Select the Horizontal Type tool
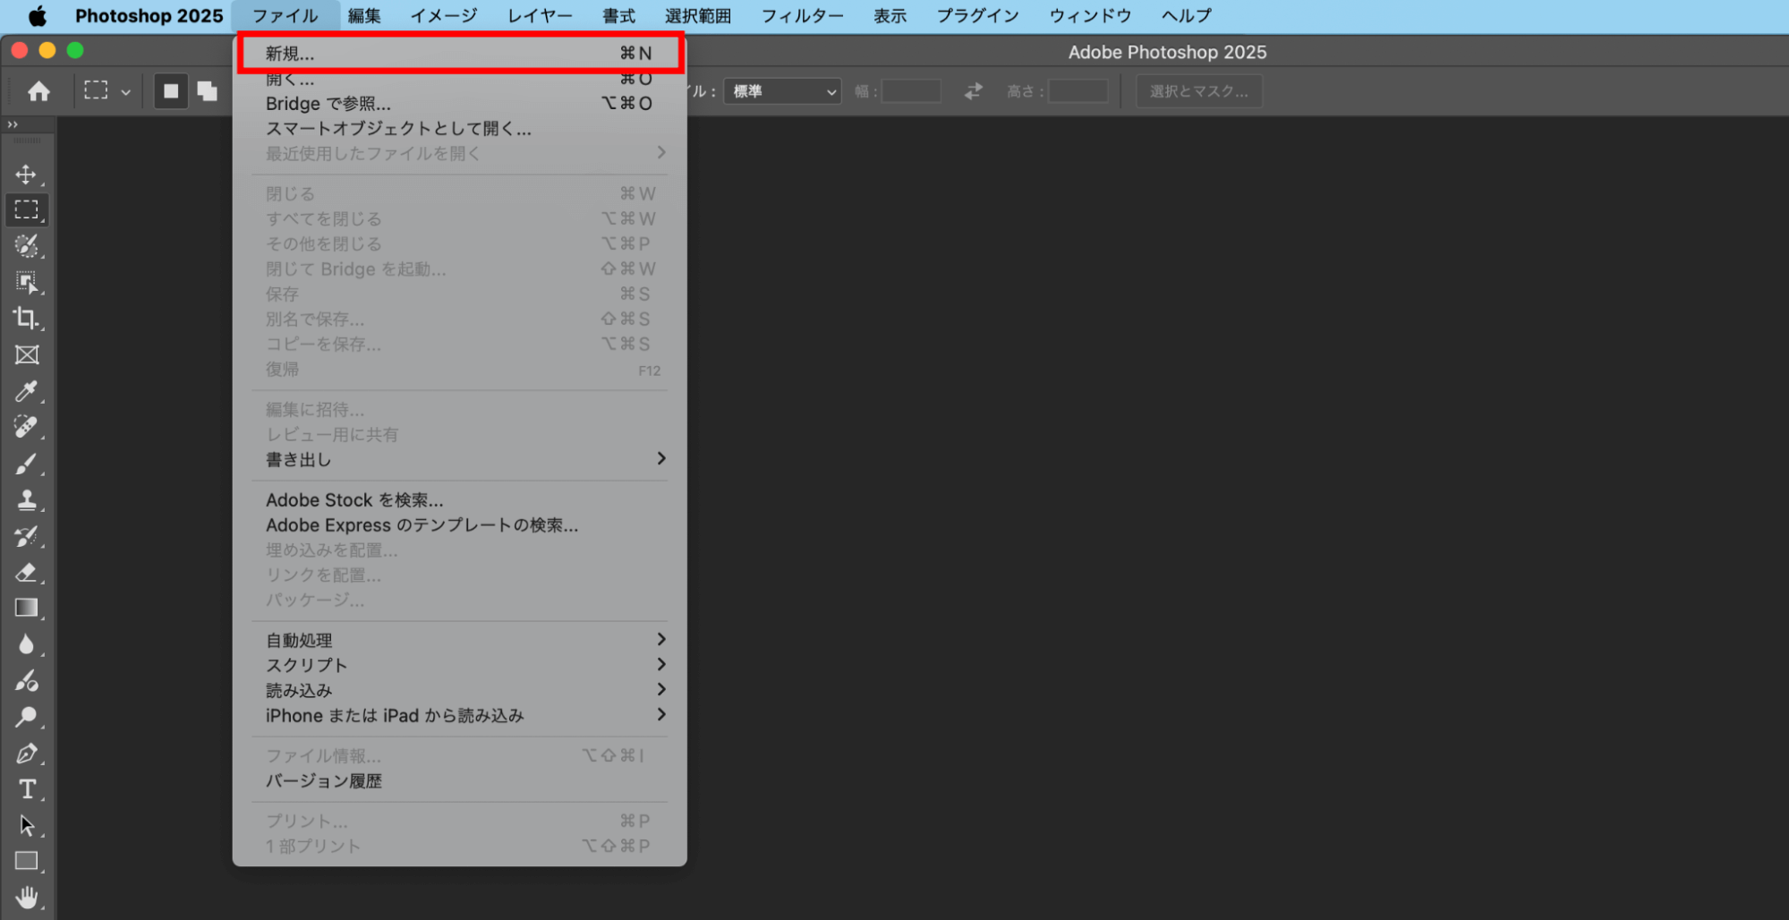Viewport: 1789px width, 920px height. [26, 789]
